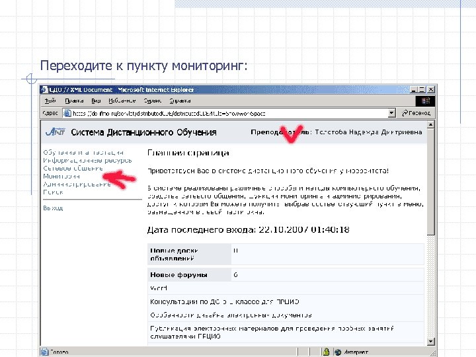Click the Новые форумы table cell
This screenshot has width=476, height=357.
190,275
